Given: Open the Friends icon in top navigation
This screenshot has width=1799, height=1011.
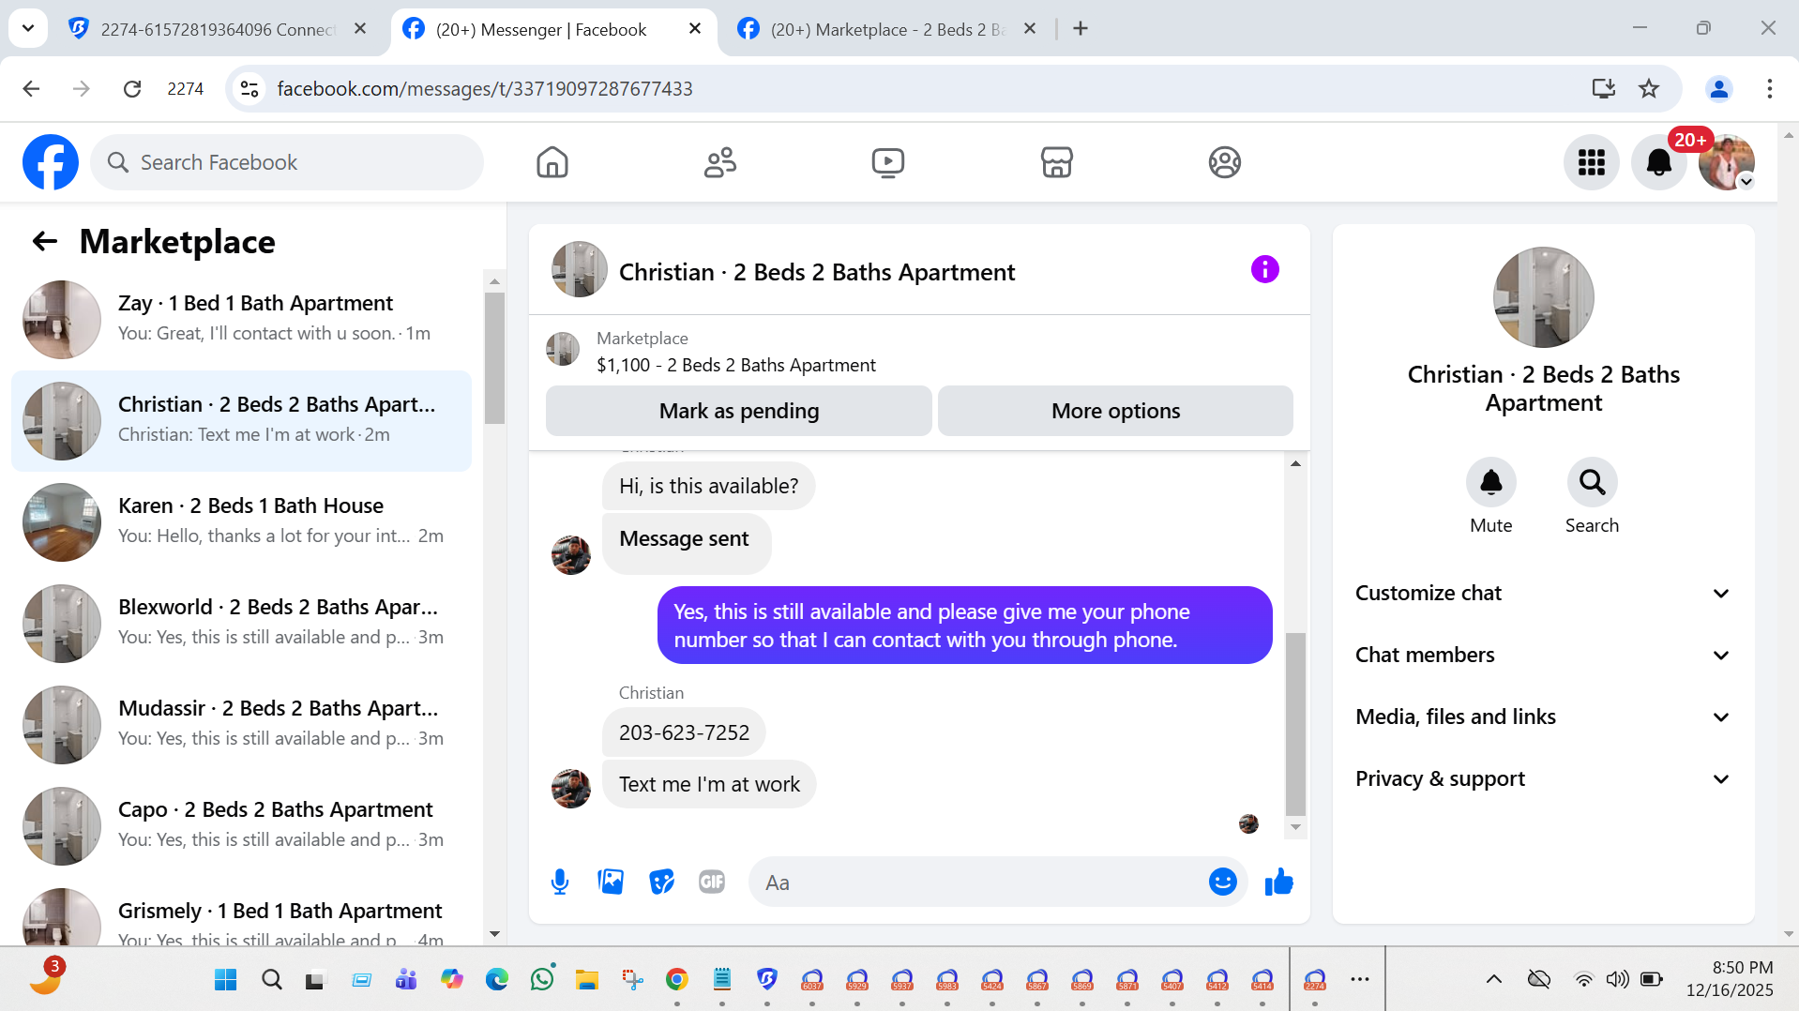Looking at the screenshot, I should 720,162.
